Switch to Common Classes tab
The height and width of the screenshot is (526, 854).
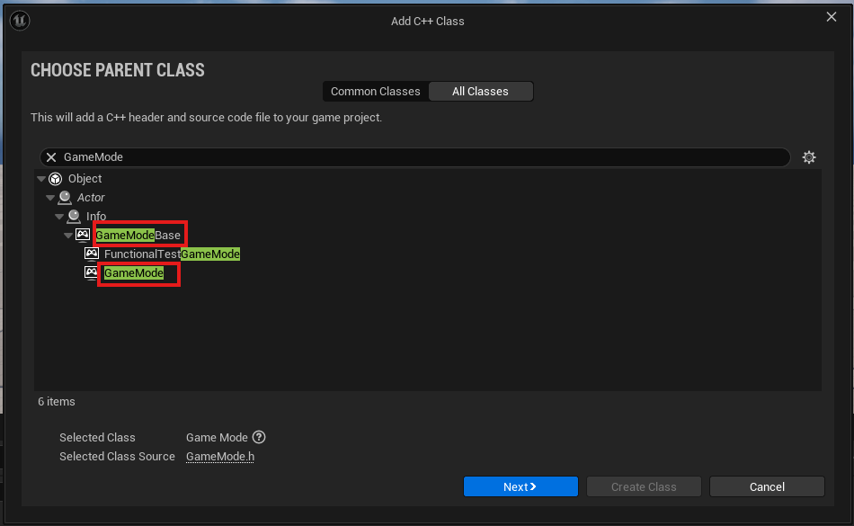(375, 92)
